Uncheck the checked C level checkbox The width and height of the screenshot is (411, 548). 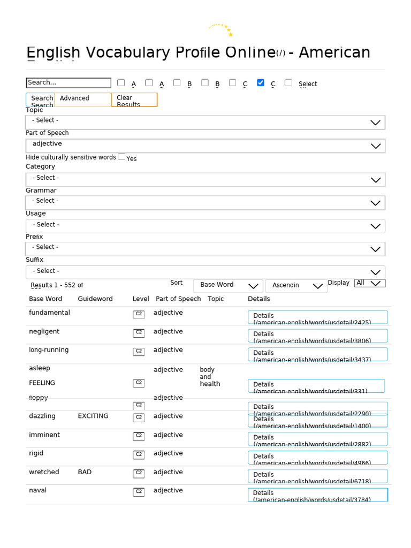pyautogui.click(x=261, y=82)
